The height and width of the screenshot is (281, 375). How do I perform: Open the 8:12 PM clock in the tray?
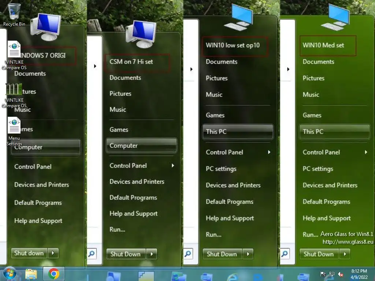[359, 271]
